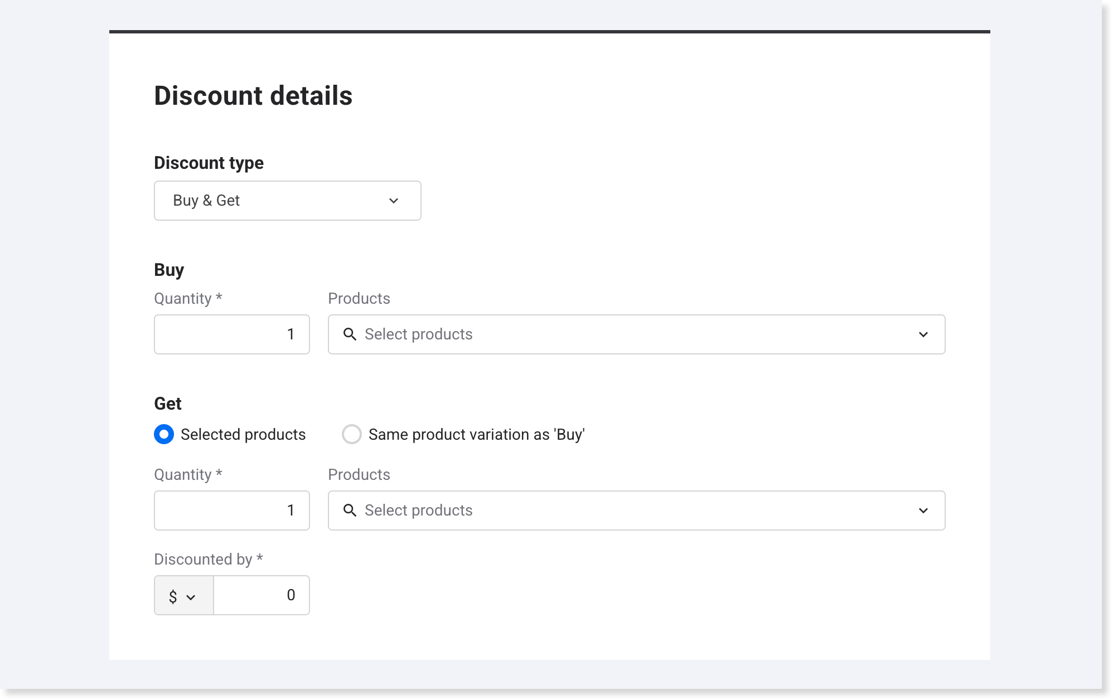Click small chevron beside dollar sign
The width and height of the screenshot is (1113, 700).
click(x=191, y=597)
